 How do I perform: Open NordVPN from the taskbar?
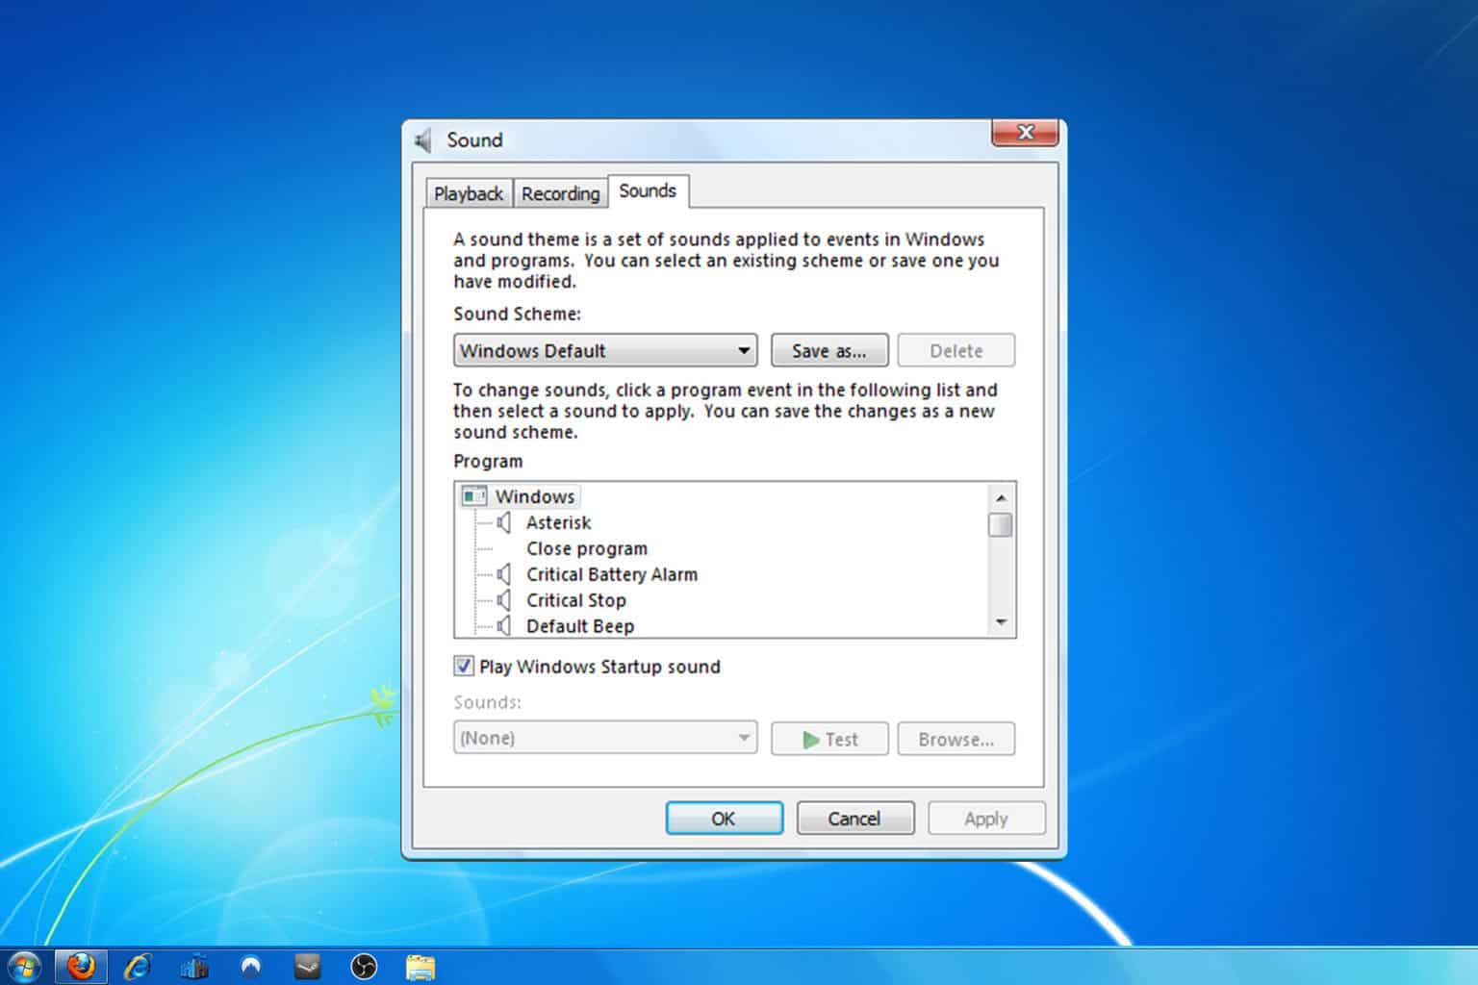251,966
